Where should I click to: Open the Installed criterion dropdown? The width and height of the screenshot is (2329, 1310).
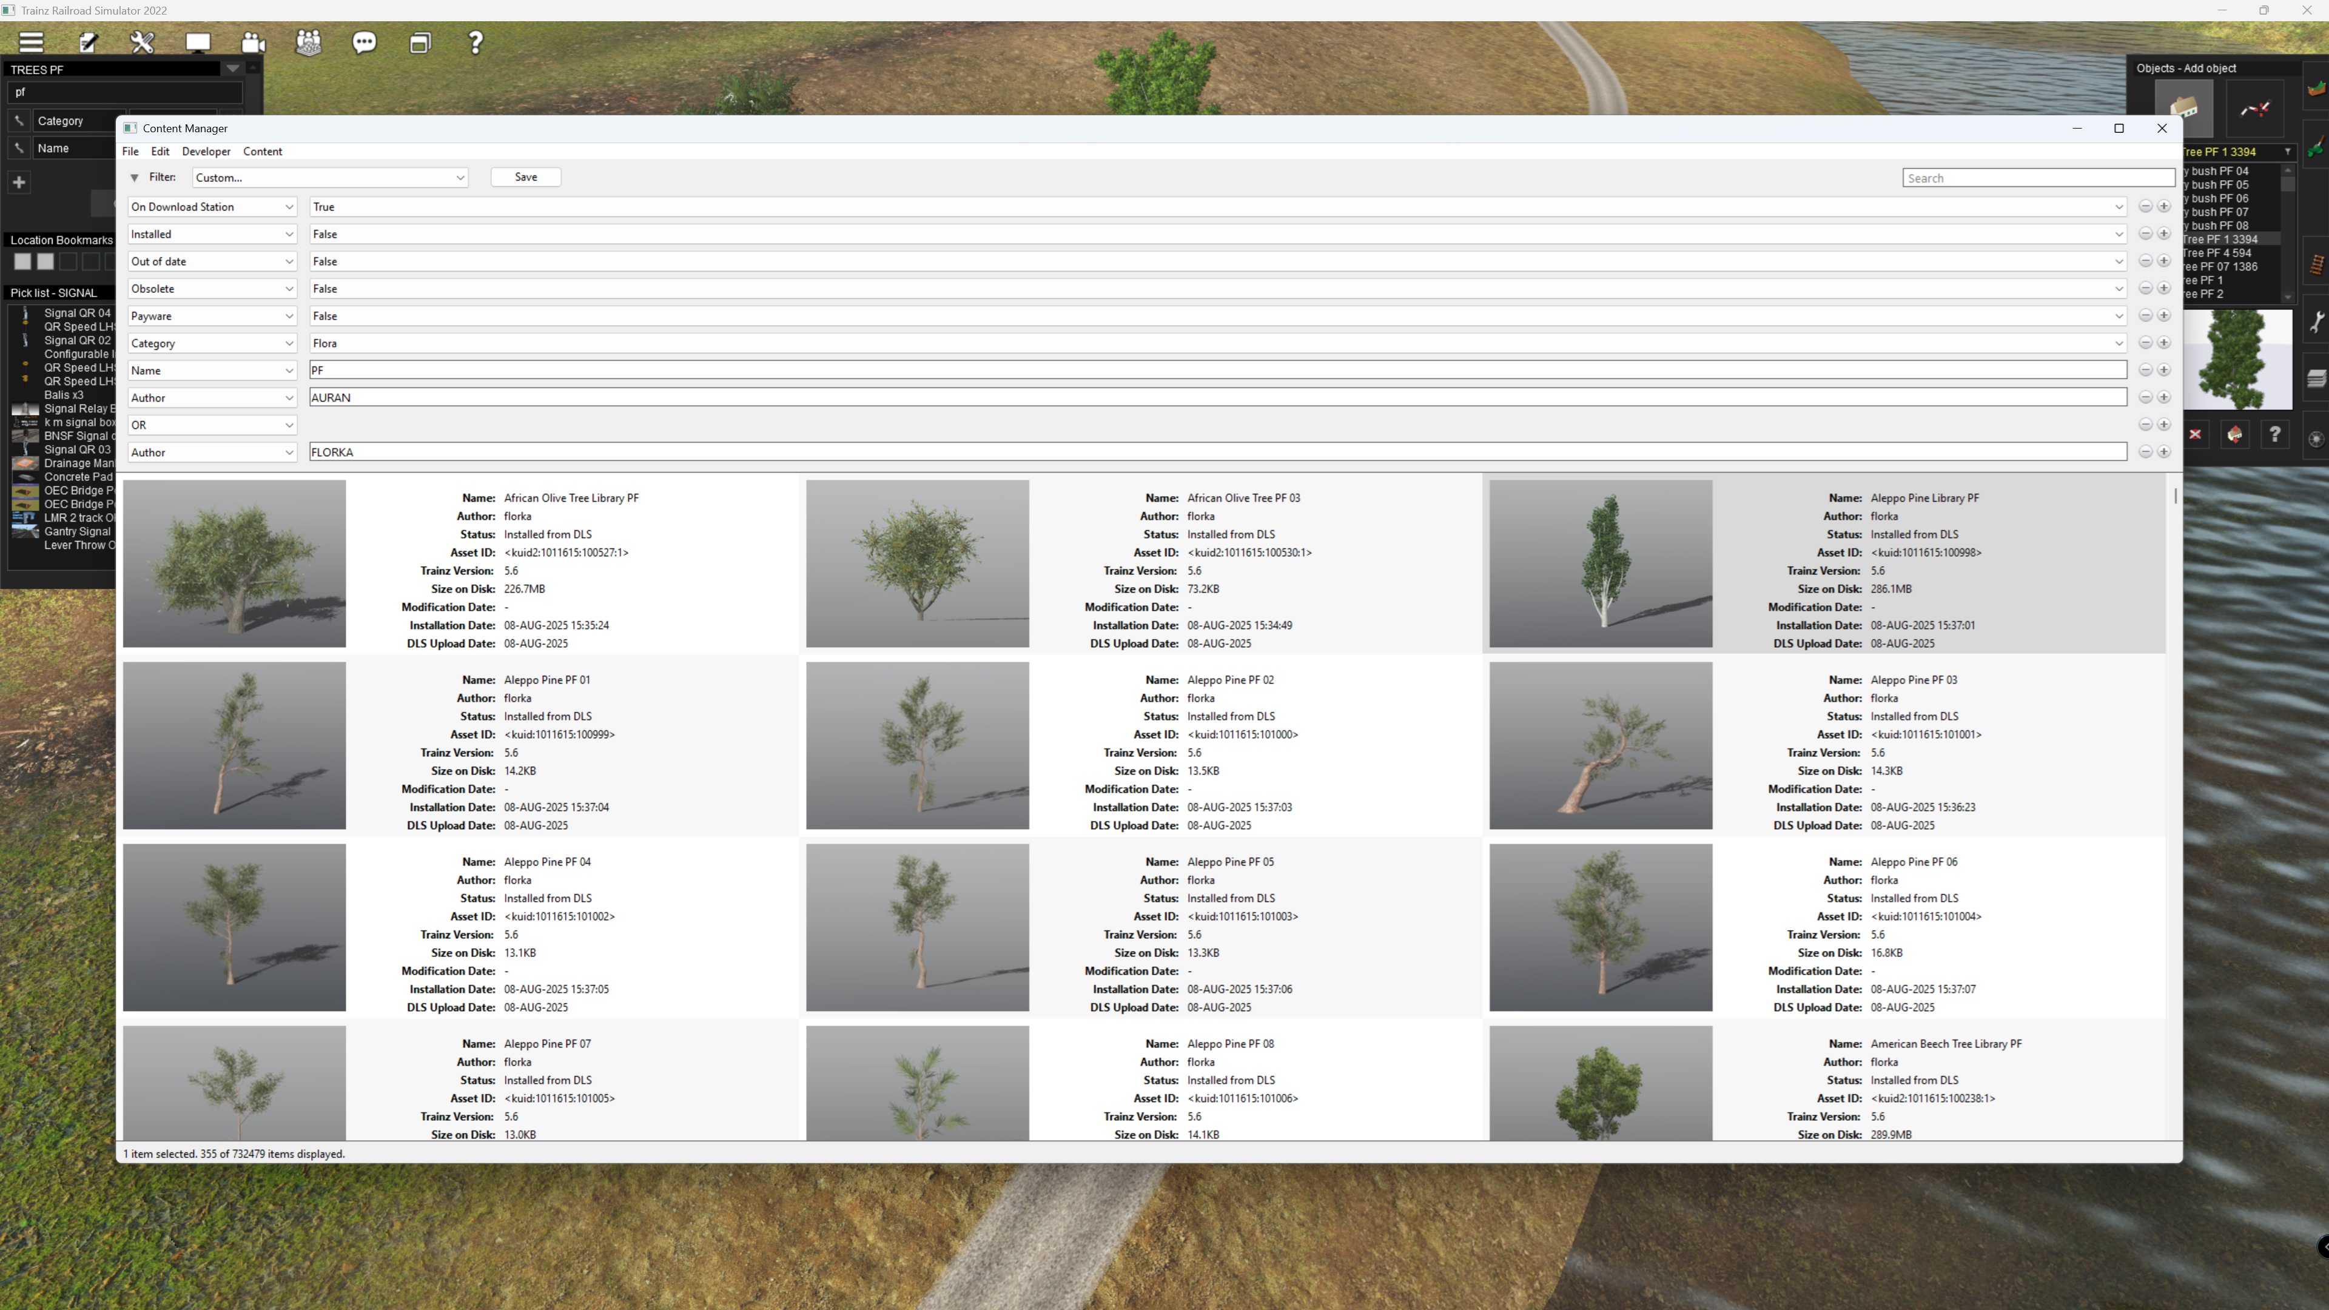212,234
